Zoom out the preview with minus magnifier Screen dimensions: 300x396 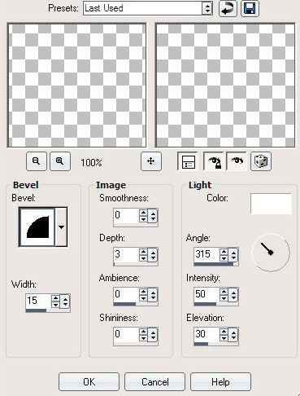(37, 161)
